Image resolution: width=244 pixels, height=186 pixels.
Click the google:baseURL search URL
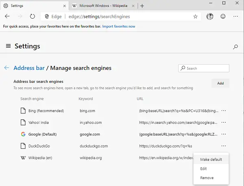(178, 134)
